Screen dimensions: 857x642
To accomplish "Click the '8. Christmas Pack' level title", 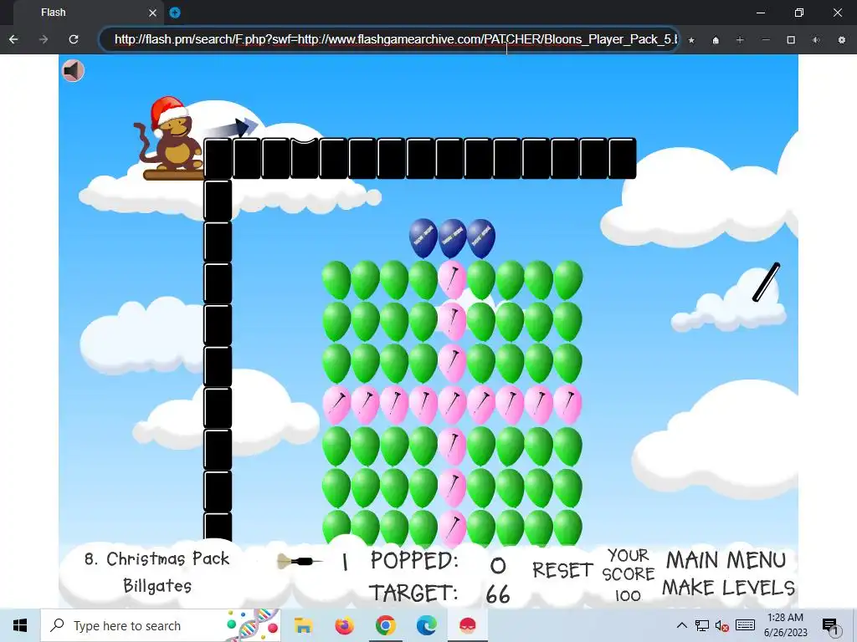I will click(157, 558).
